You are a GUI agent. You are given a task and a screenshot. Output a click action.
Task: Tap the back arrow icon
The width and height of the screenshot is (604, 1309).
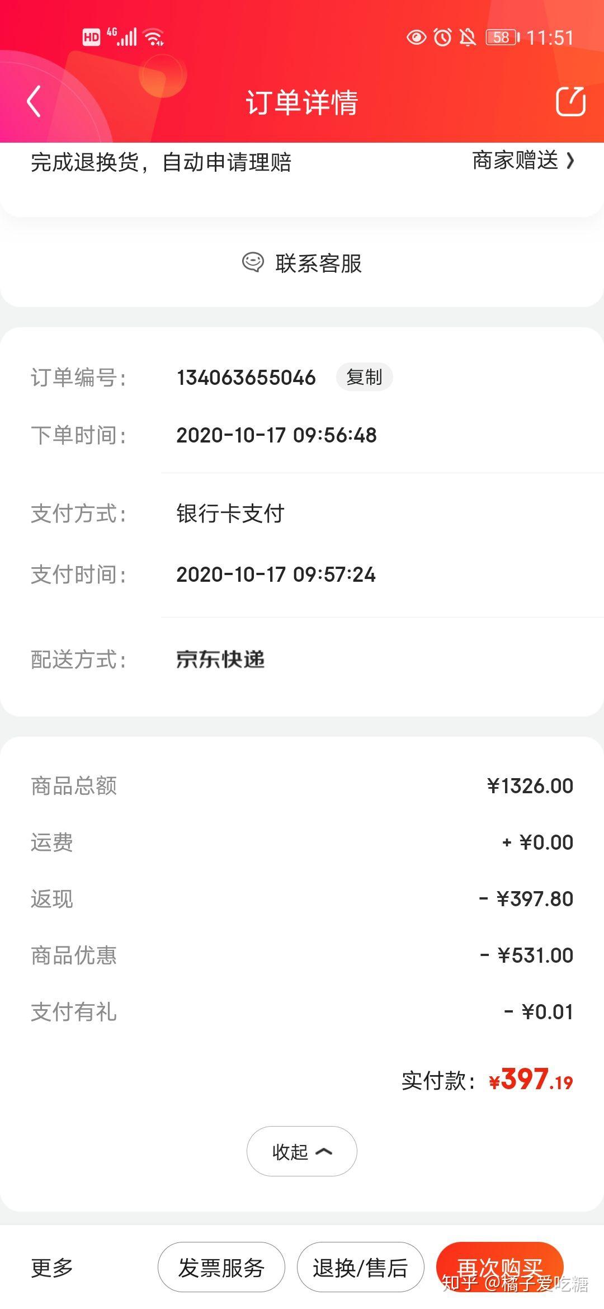[x=34, y=101]
